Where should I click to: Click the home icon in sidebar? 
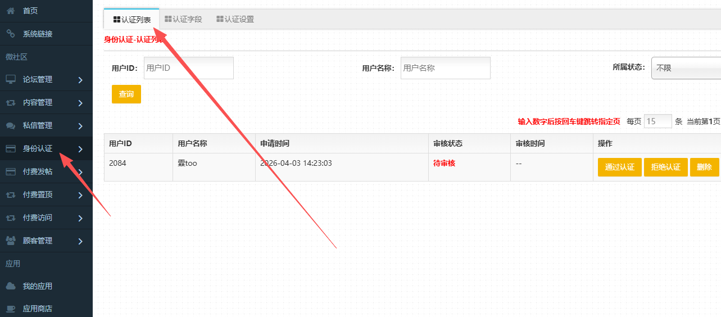[10, 11]
